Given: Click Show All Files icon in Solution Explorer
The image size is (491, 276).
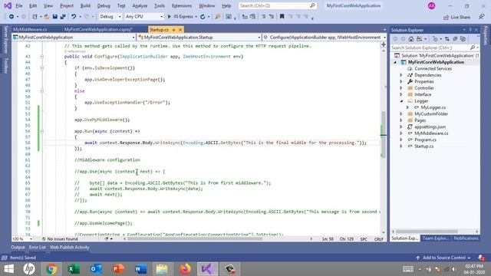Looking at the screenshot, I should click(463, 39).
